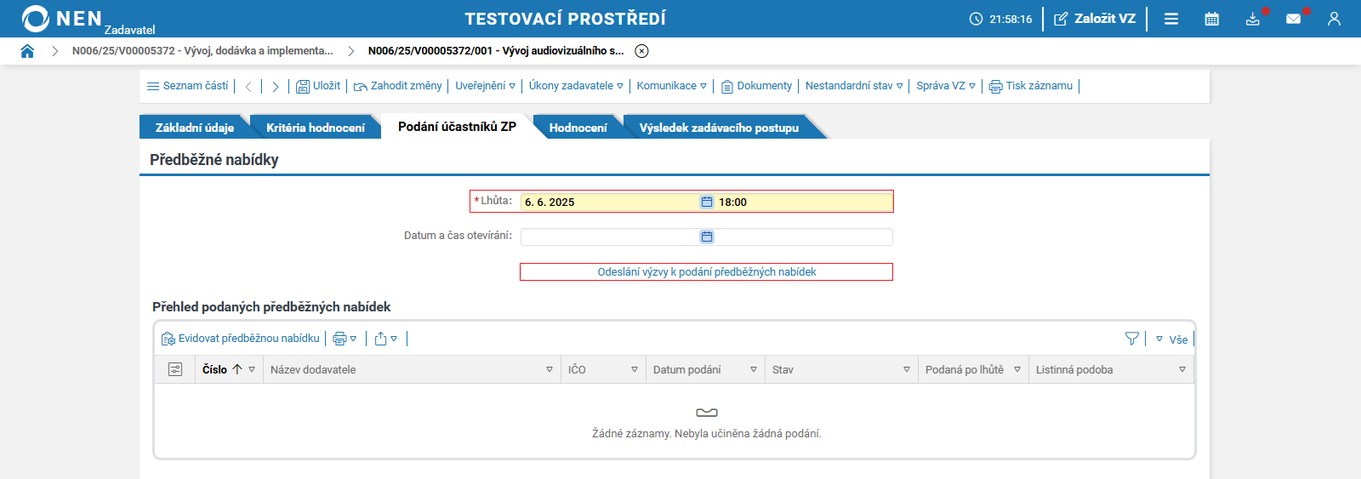Open Seznam částí list
The width and height of the screenshot is (1361, 479).
(188, 86)
